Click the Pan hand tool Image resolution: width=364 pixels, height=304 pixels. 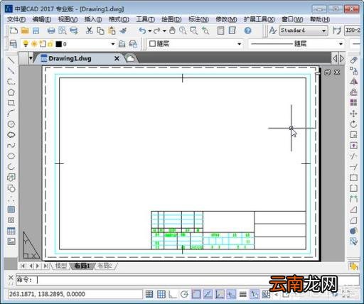tap(172, 31)
